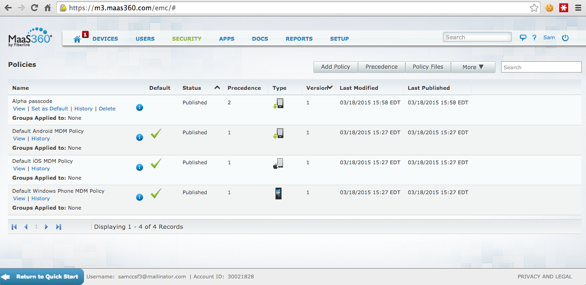Screen dimensions: 586x285
Task: Click the help question mark icon
Action: [x=534, y=38]
